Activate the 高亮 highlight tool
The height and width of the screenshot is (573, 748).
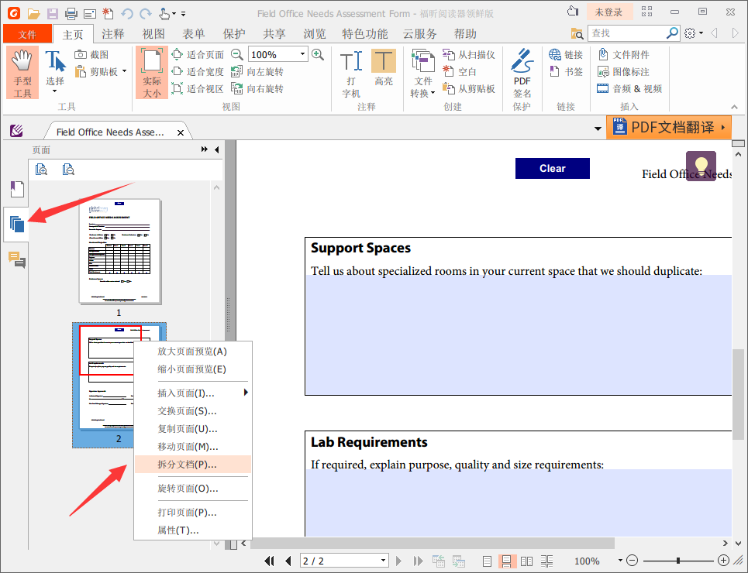[384, 71]
